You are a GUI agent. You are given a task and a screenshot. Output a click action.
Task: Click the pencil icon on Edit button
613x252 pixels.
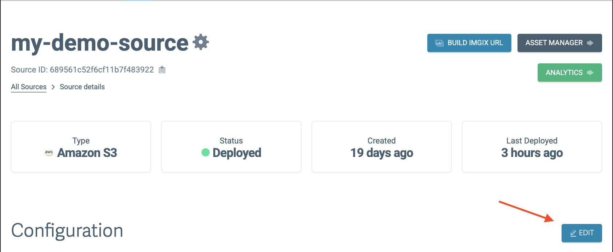pos(573,233)
